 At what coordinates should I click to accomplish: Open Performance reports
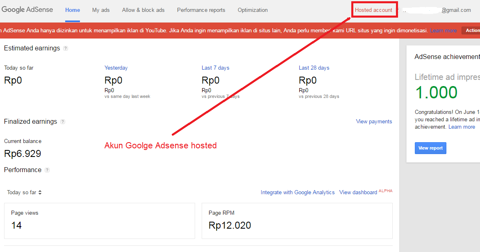click(201, 10)
